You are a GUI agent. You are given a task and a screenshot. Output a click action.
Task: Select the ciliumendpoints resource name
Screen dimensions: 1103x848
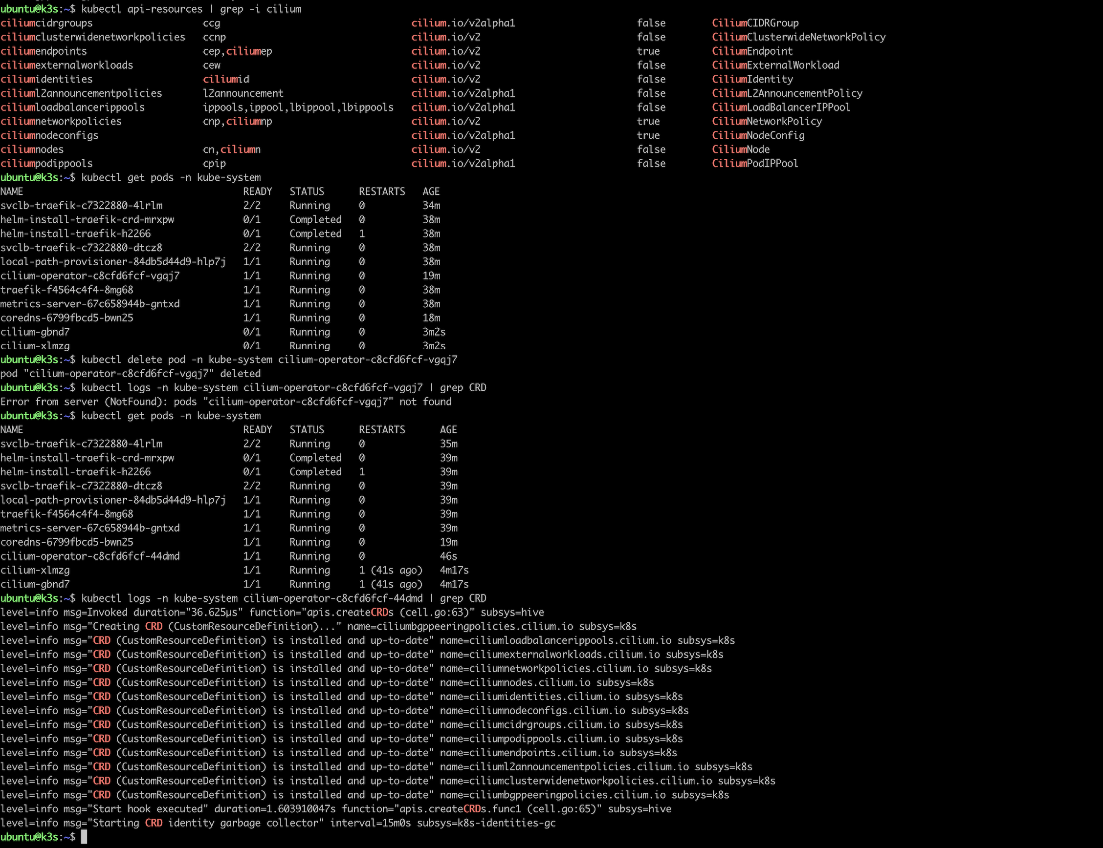44,51
